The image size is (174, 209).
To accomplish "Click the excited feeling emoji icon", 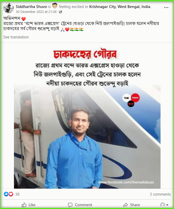I will tap(55, 6).
